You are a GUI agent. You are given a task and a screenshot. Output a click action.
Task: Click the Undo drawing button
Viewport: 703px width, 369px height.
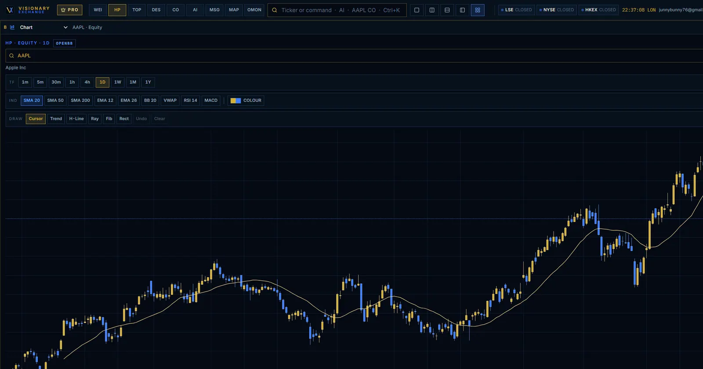tap(141, 119)
